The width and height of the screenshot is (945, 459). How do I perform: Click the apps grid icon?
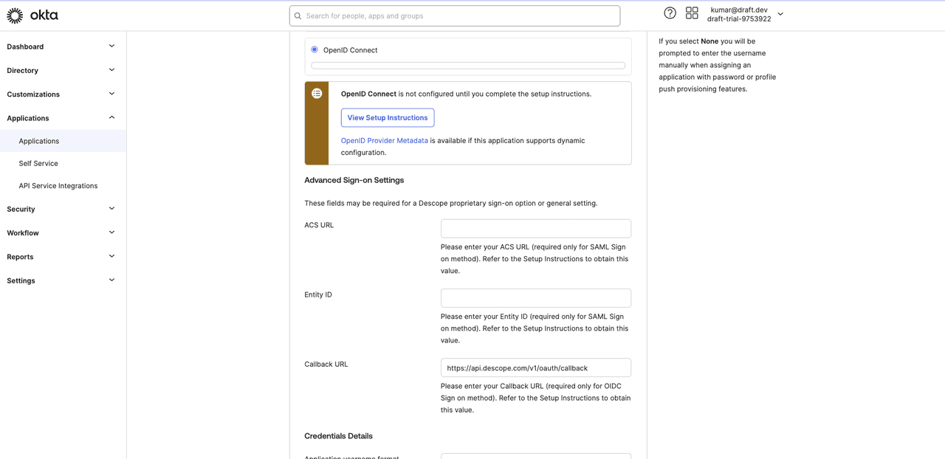pyautogui.click(x=692, y=13)
